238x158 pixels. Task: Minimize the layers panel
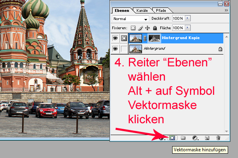click(x=220, y=4)
